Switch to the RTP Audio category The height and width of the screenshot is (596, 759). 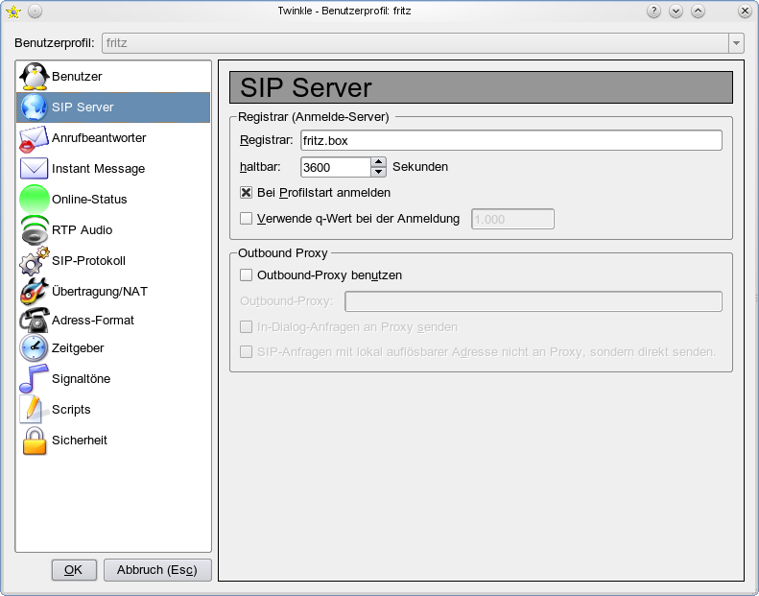[x=113, y=230]
